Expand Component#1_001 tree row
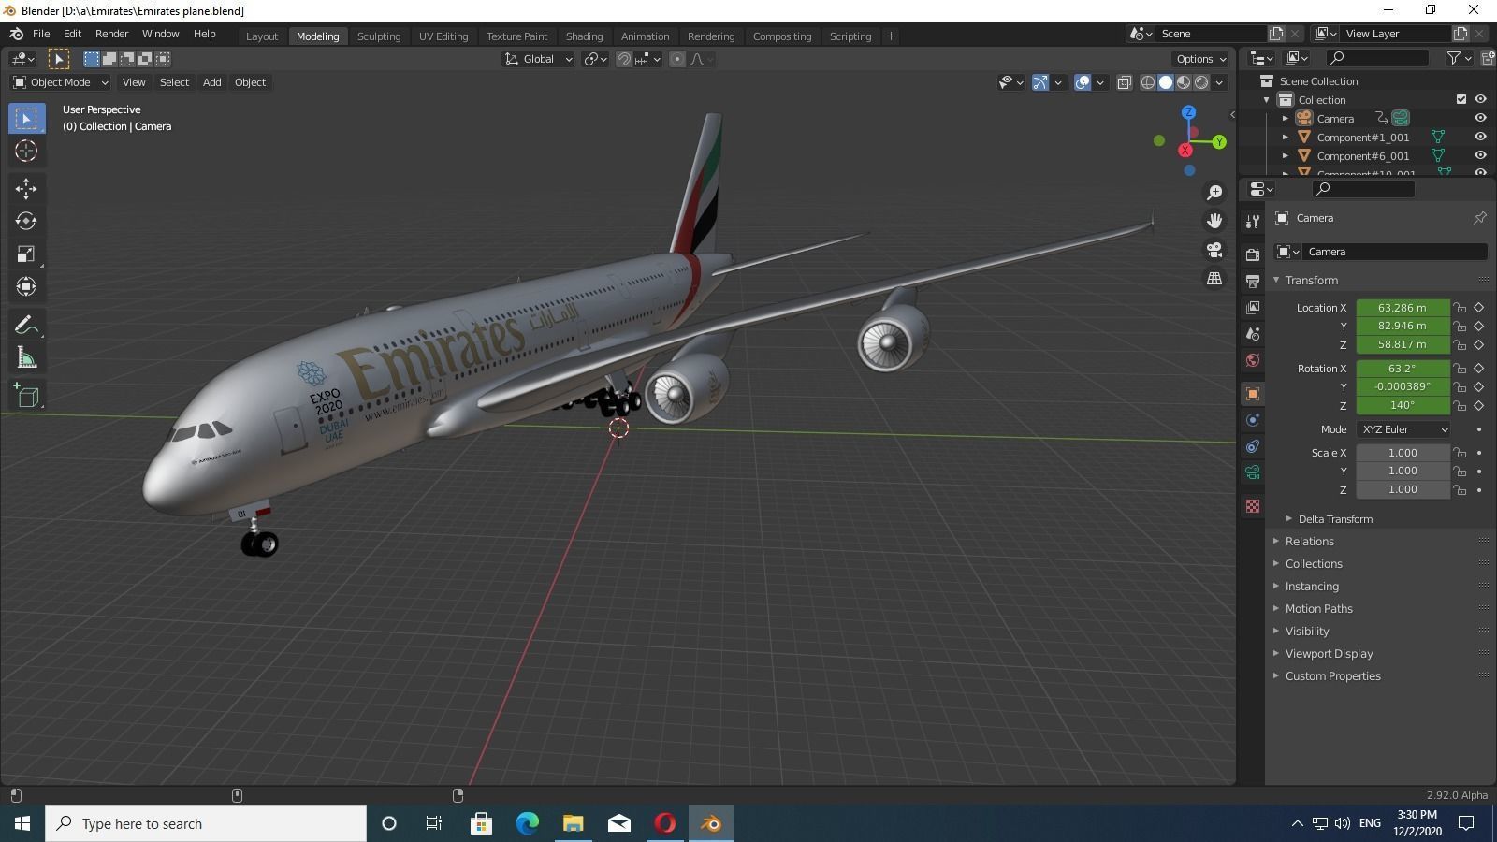 tap(1286, 138)
